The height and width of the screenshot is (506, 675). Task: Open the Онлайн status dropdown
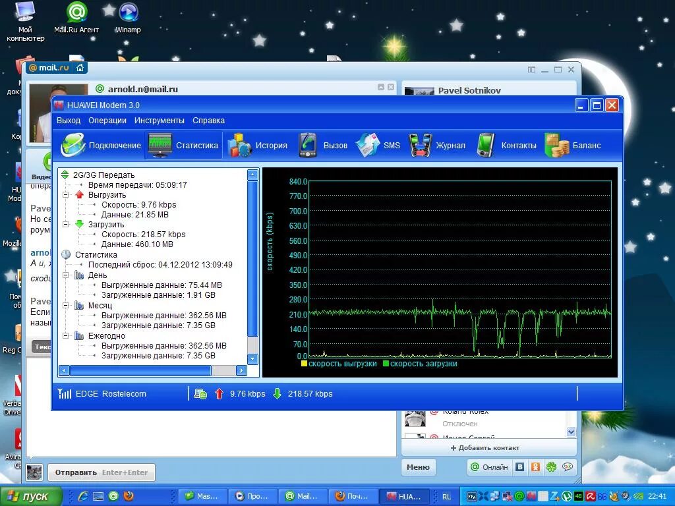click(x=490, y=467)
